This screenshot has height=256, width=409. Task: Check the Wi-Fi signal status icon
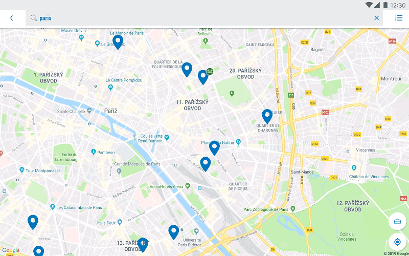[369, 5]
